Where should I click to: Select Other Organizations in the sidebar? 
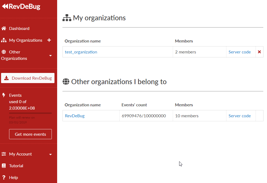[14, 55]
